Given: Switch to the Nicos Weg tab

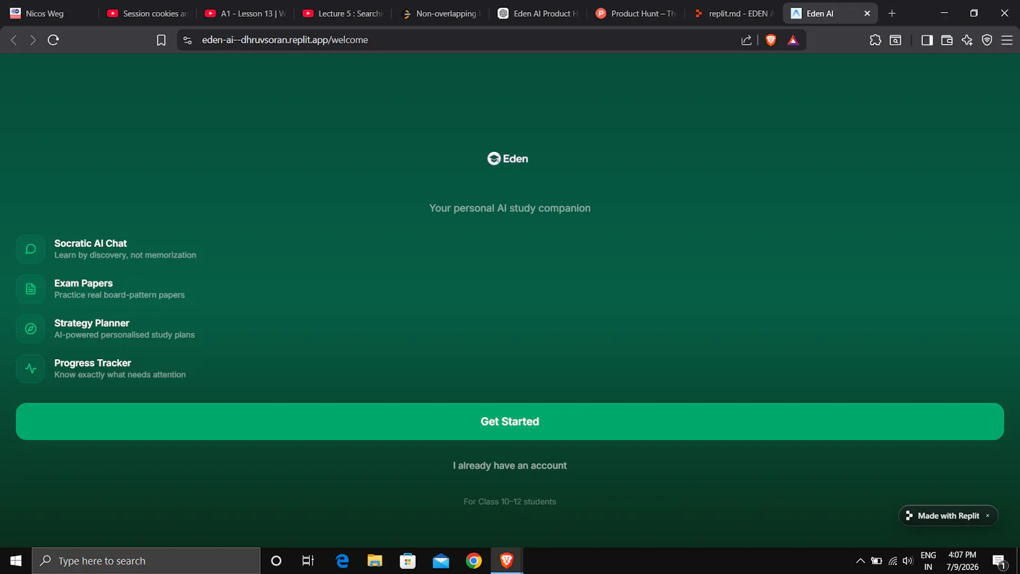Looking at the screenshot, I should click(x=48, y=13).
